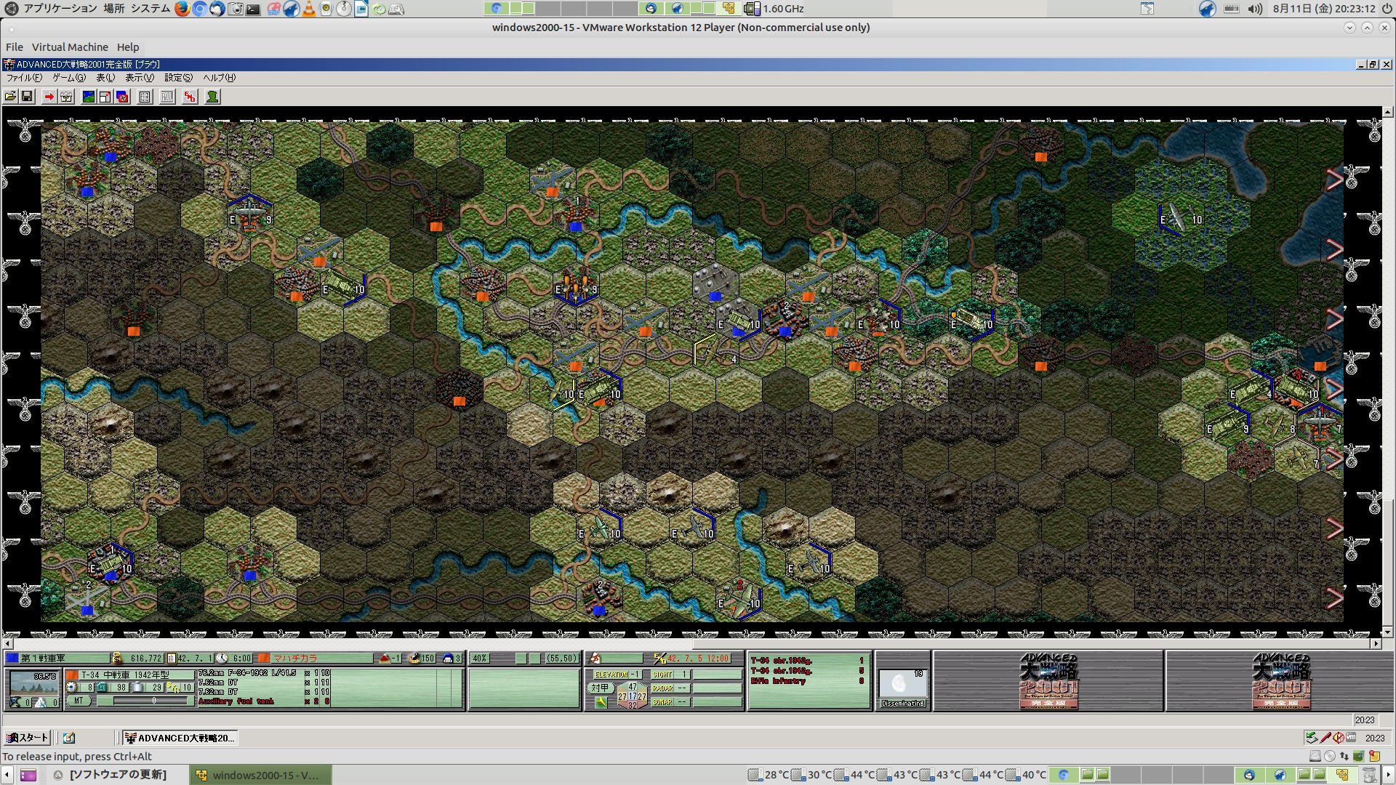
Task: Click vertical scrollbar up arrow
Action: point(1388,113)
